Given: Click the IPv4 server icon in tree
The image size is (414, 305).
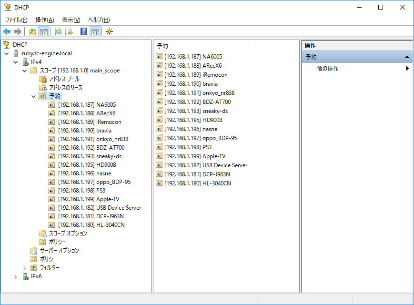Looking at the screenshot, I should click(x=25, y=62).
